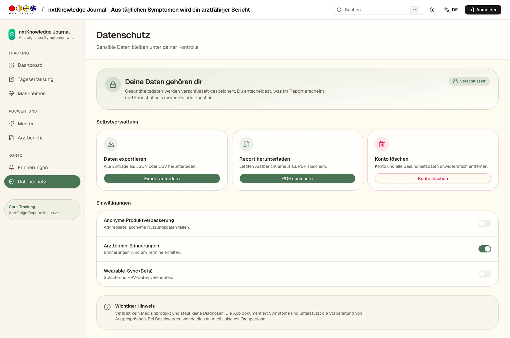Click the Core-Tracking plan card

(42, 210)
